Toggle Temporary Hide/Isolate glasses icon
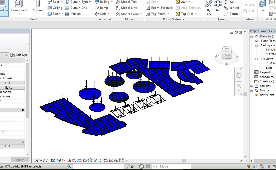Image resolution: width=276 pixels, height=170 pixels. click(95, 160)
